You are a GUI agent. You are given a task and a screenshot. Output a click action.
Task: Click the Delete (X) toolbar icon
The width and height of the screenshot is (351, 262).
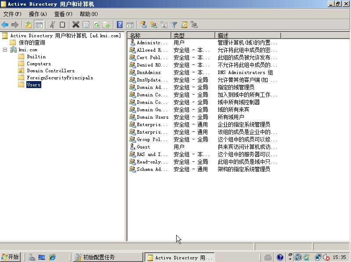point(76,25)
